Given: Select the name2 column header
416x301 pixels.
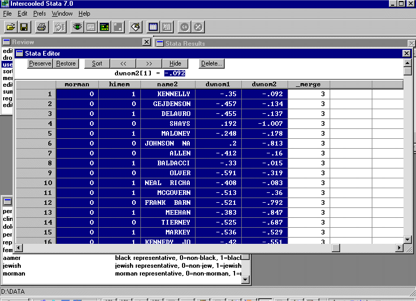Looking at the screenshot, I should point(168,84).
